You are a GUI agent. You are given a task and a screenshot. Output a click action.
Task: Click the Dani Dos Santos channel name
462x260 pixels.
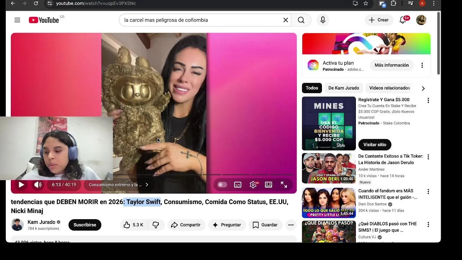372,204
